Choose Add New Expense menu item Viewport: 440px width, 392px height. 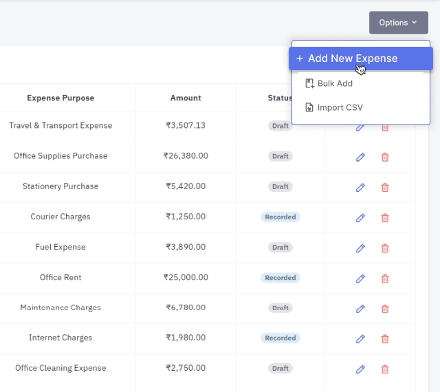click(x=361, y=58)
